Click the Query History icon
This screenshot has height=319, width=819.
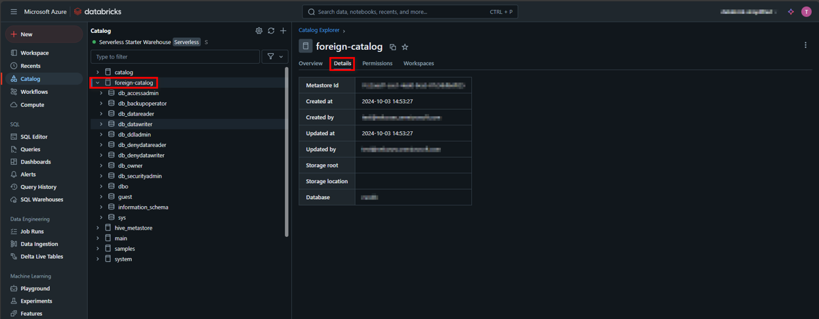pos(14,186)
